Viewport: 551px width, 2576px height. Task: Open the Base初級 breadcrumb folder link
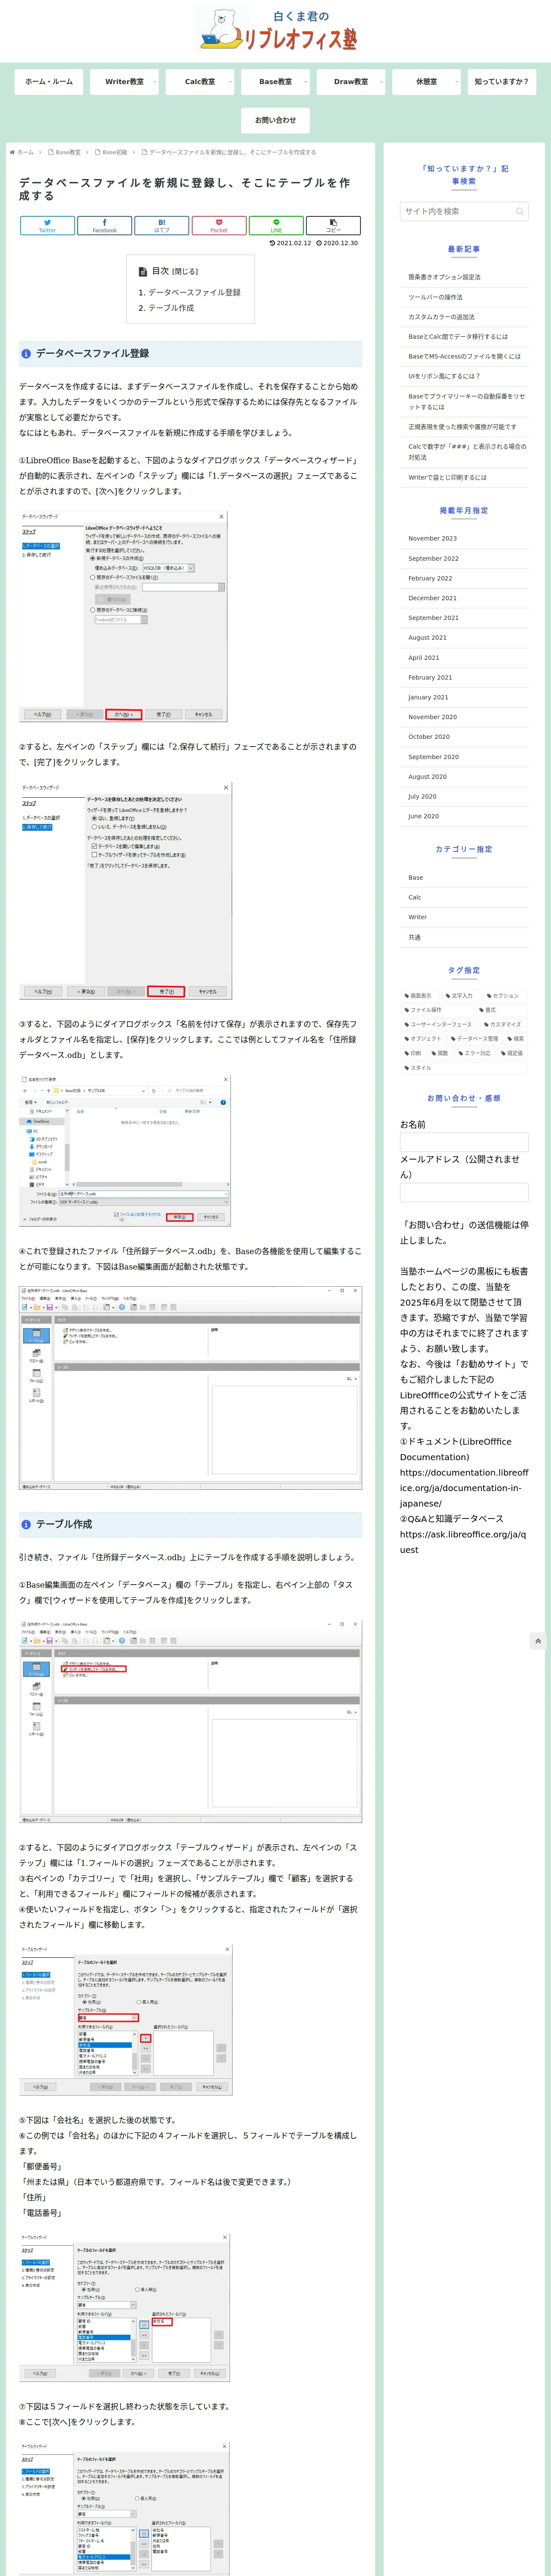tap(111, 153)
